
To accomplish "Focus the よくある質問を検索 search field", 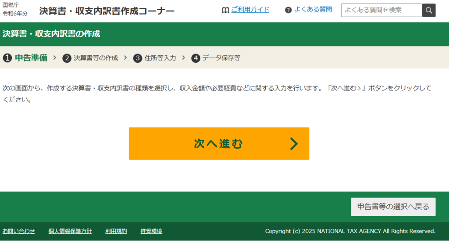I will click(381, 10).
